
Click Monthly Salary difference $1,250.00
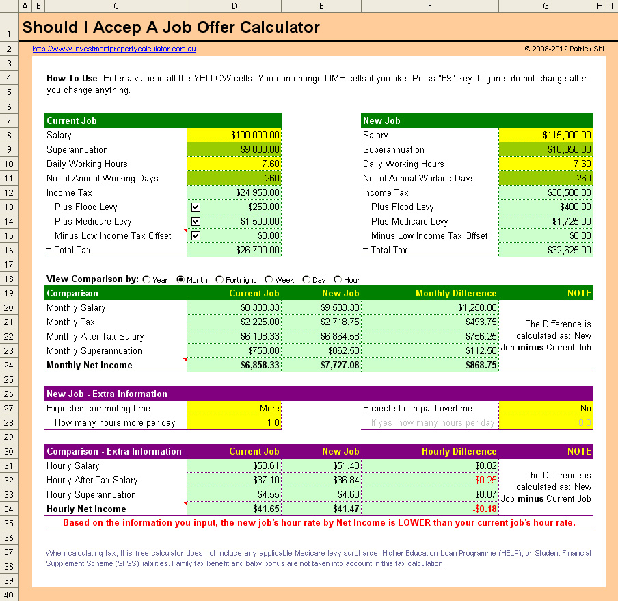[429, 308]
